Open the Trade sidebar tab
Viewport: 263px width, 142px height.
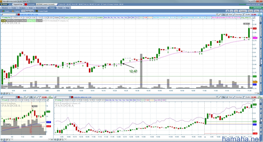[261, 19]
